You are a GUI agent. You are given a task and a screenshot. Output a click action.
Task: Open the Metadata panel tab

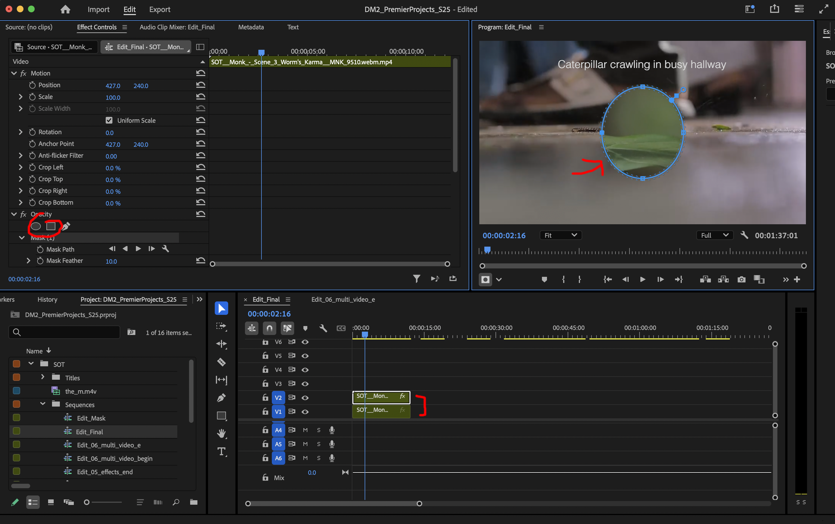tap(251, 27)
